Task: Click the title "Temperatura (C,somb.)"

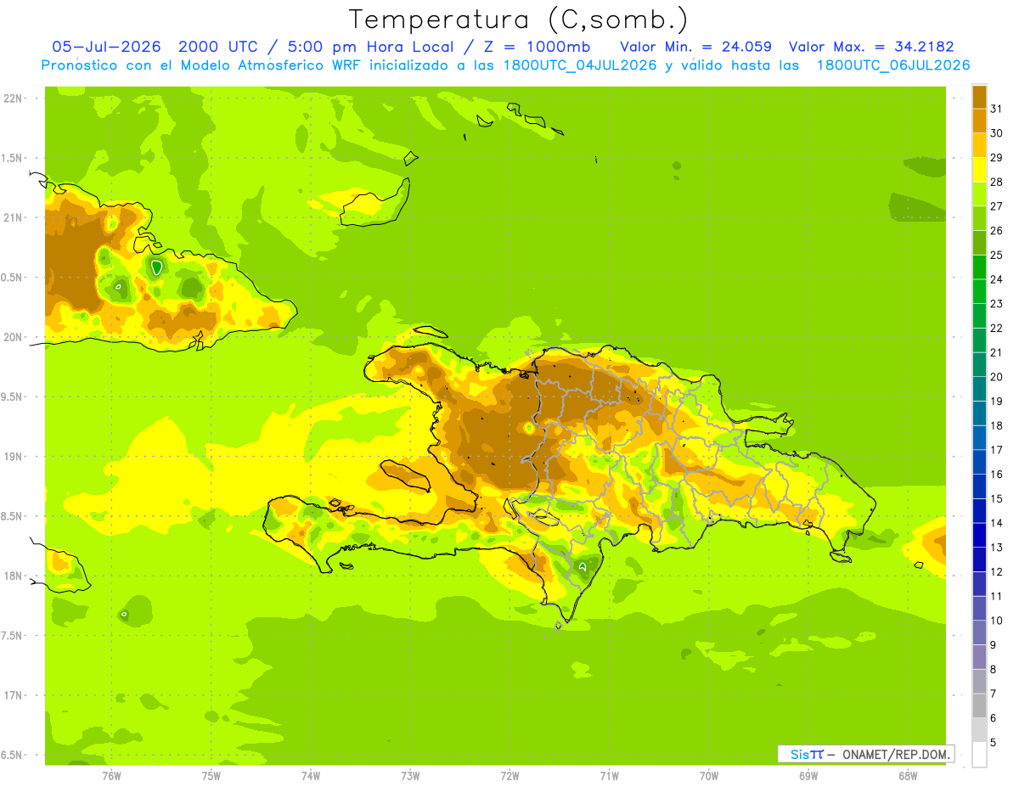Action: point(519,19)
